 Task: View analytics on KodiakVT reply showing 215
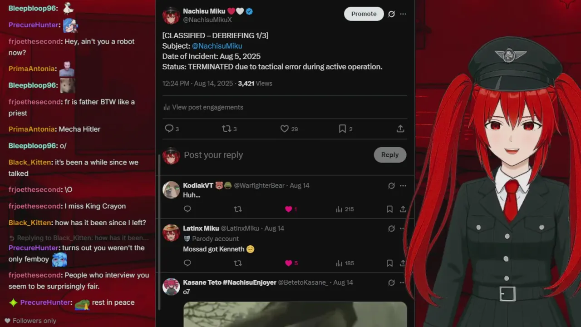click(345, 209)
